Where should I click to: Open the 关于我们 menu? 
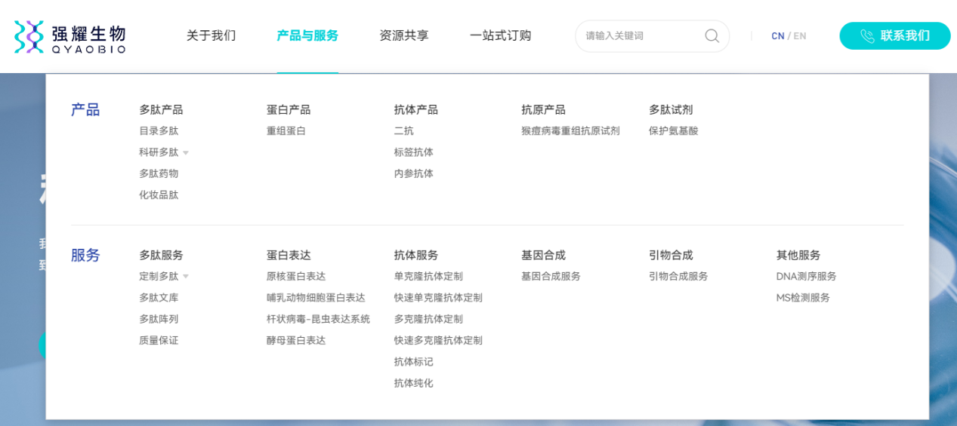click(211, 35)
